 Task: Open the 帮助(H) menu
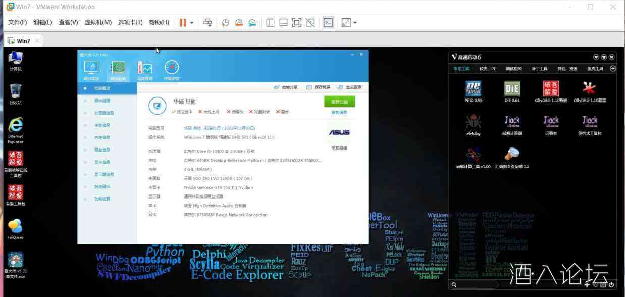click(x=159, y=22)
